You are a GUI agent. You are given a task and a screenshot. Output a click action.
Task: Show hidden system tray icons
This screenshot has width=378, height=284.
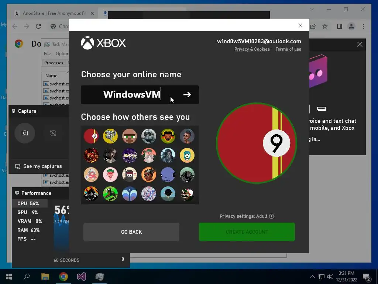pyautogui.click(x=312, y=277)
